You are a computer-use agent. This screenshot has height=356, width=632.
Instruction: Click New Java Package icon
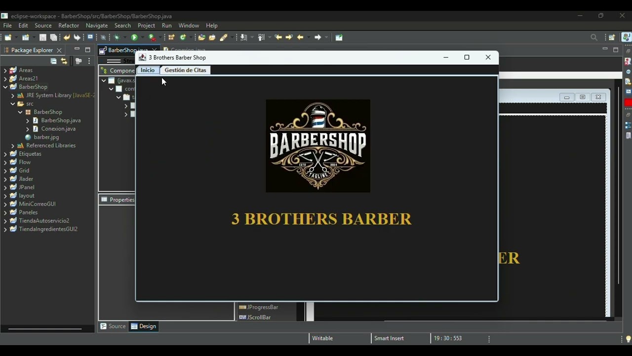click(x=171, y=37)
